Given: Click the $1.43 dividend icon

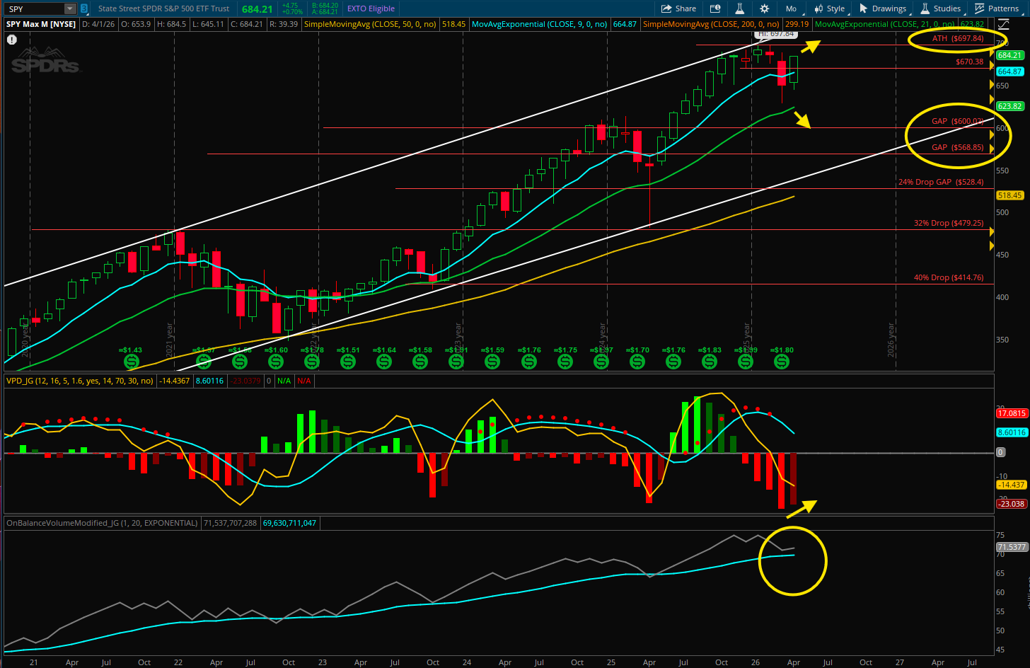Looking at the screenshot, I should [131, 362].
